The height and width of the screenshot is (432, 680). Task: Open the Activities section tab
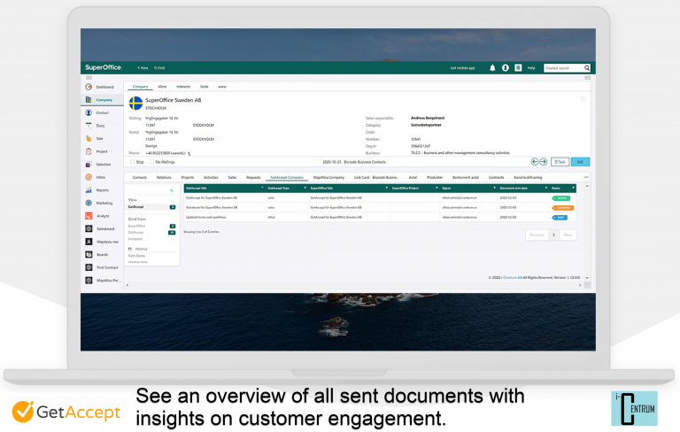tap(212, 177)
